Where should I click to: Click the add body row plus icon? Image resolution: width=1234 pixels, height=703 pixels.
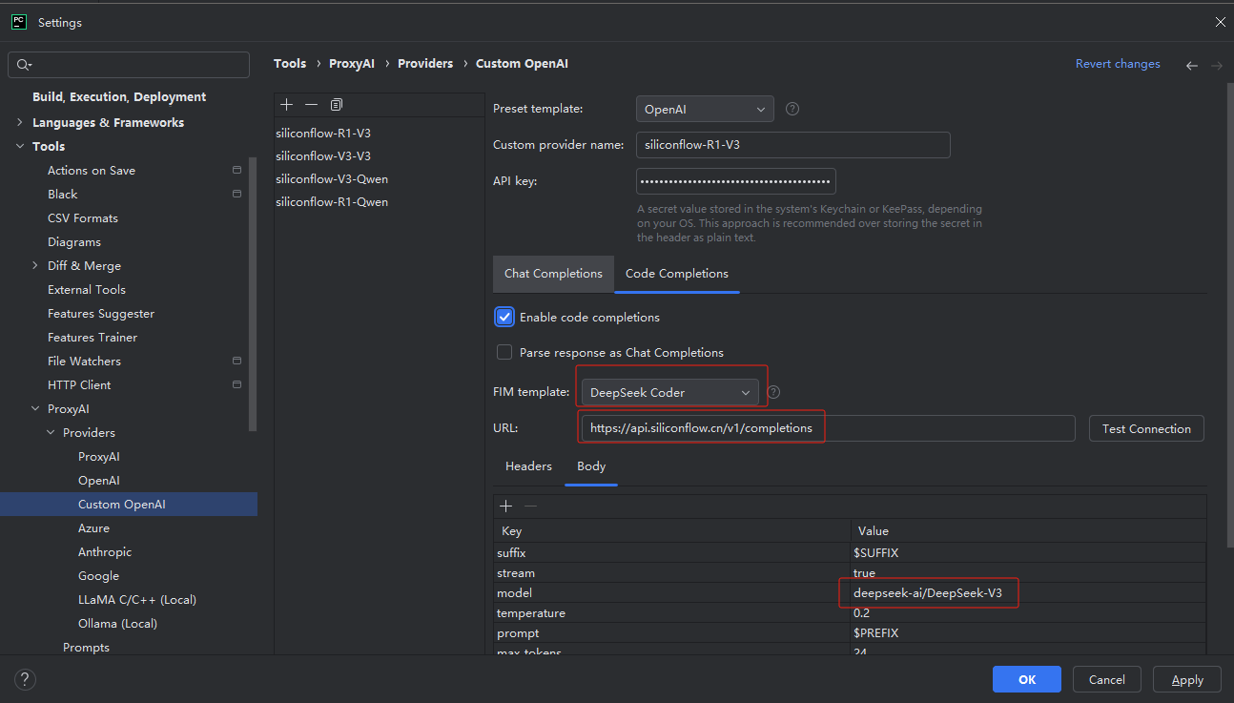[x=506, y=506]
